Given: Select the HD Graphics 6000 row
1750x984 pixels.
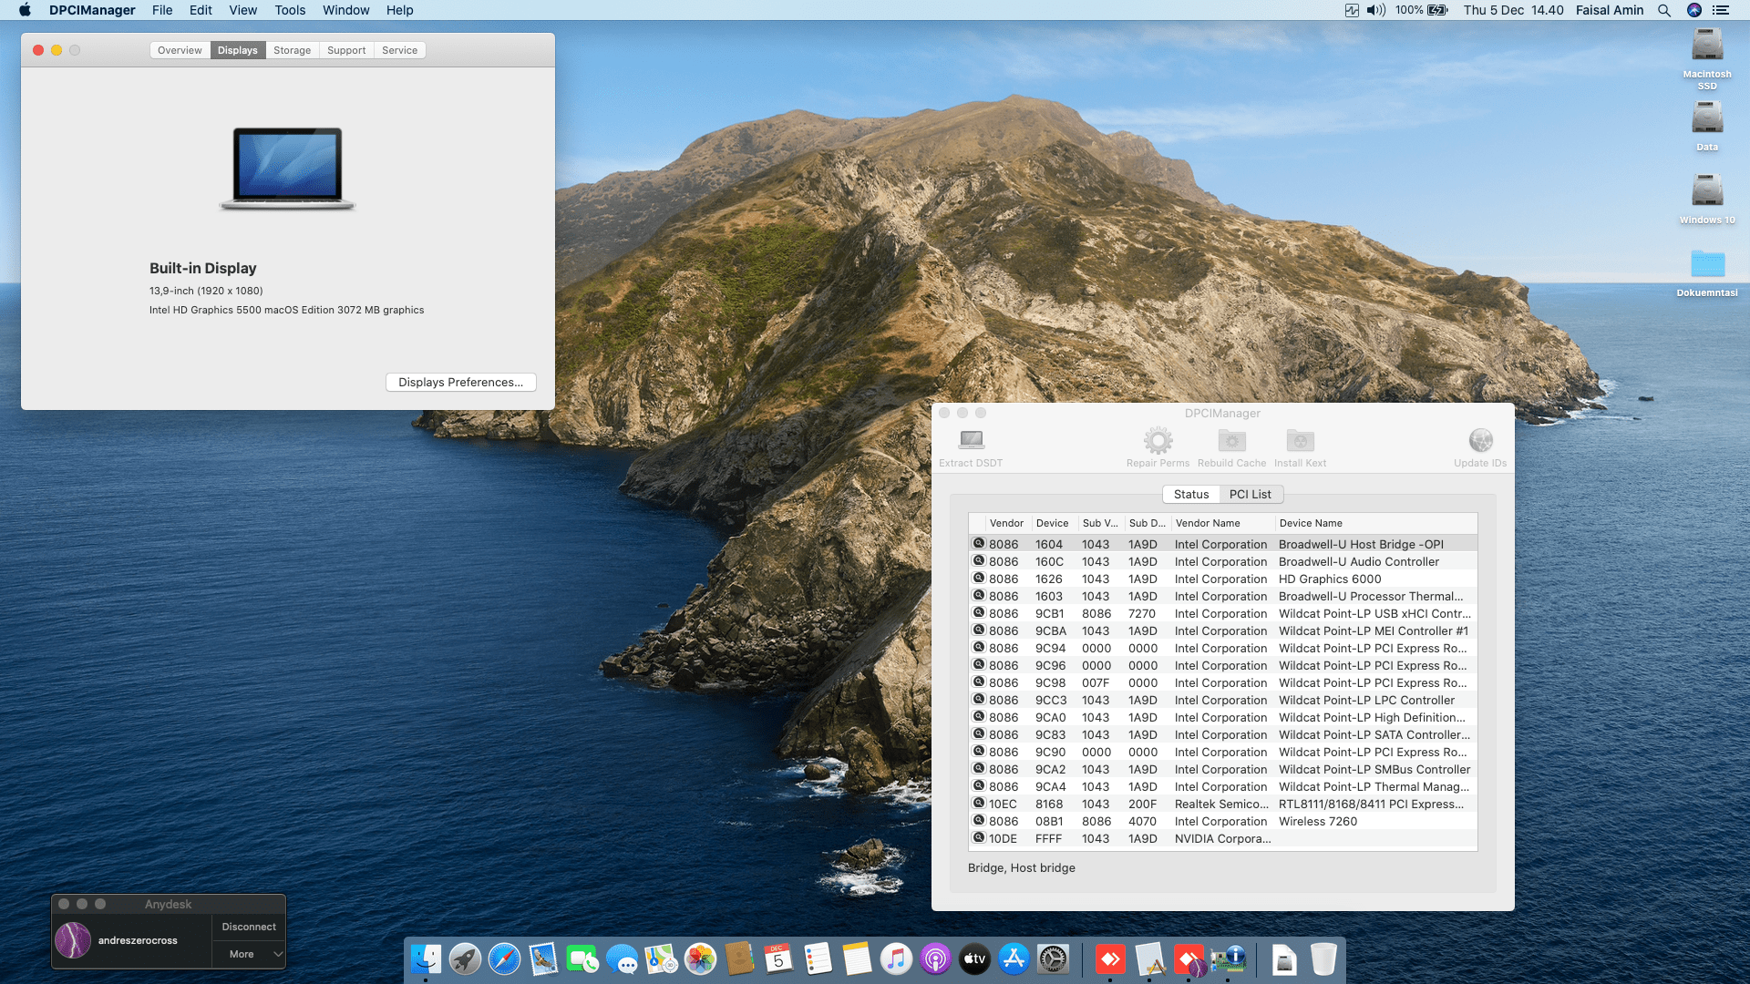Looking at the screenshot, I should tap(1329, 579).
